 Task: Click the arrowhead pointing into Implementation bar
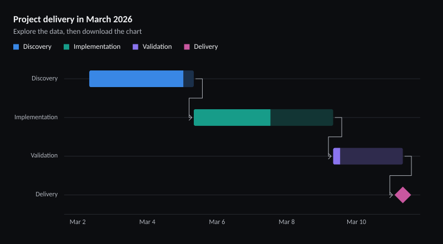point(190,118)
